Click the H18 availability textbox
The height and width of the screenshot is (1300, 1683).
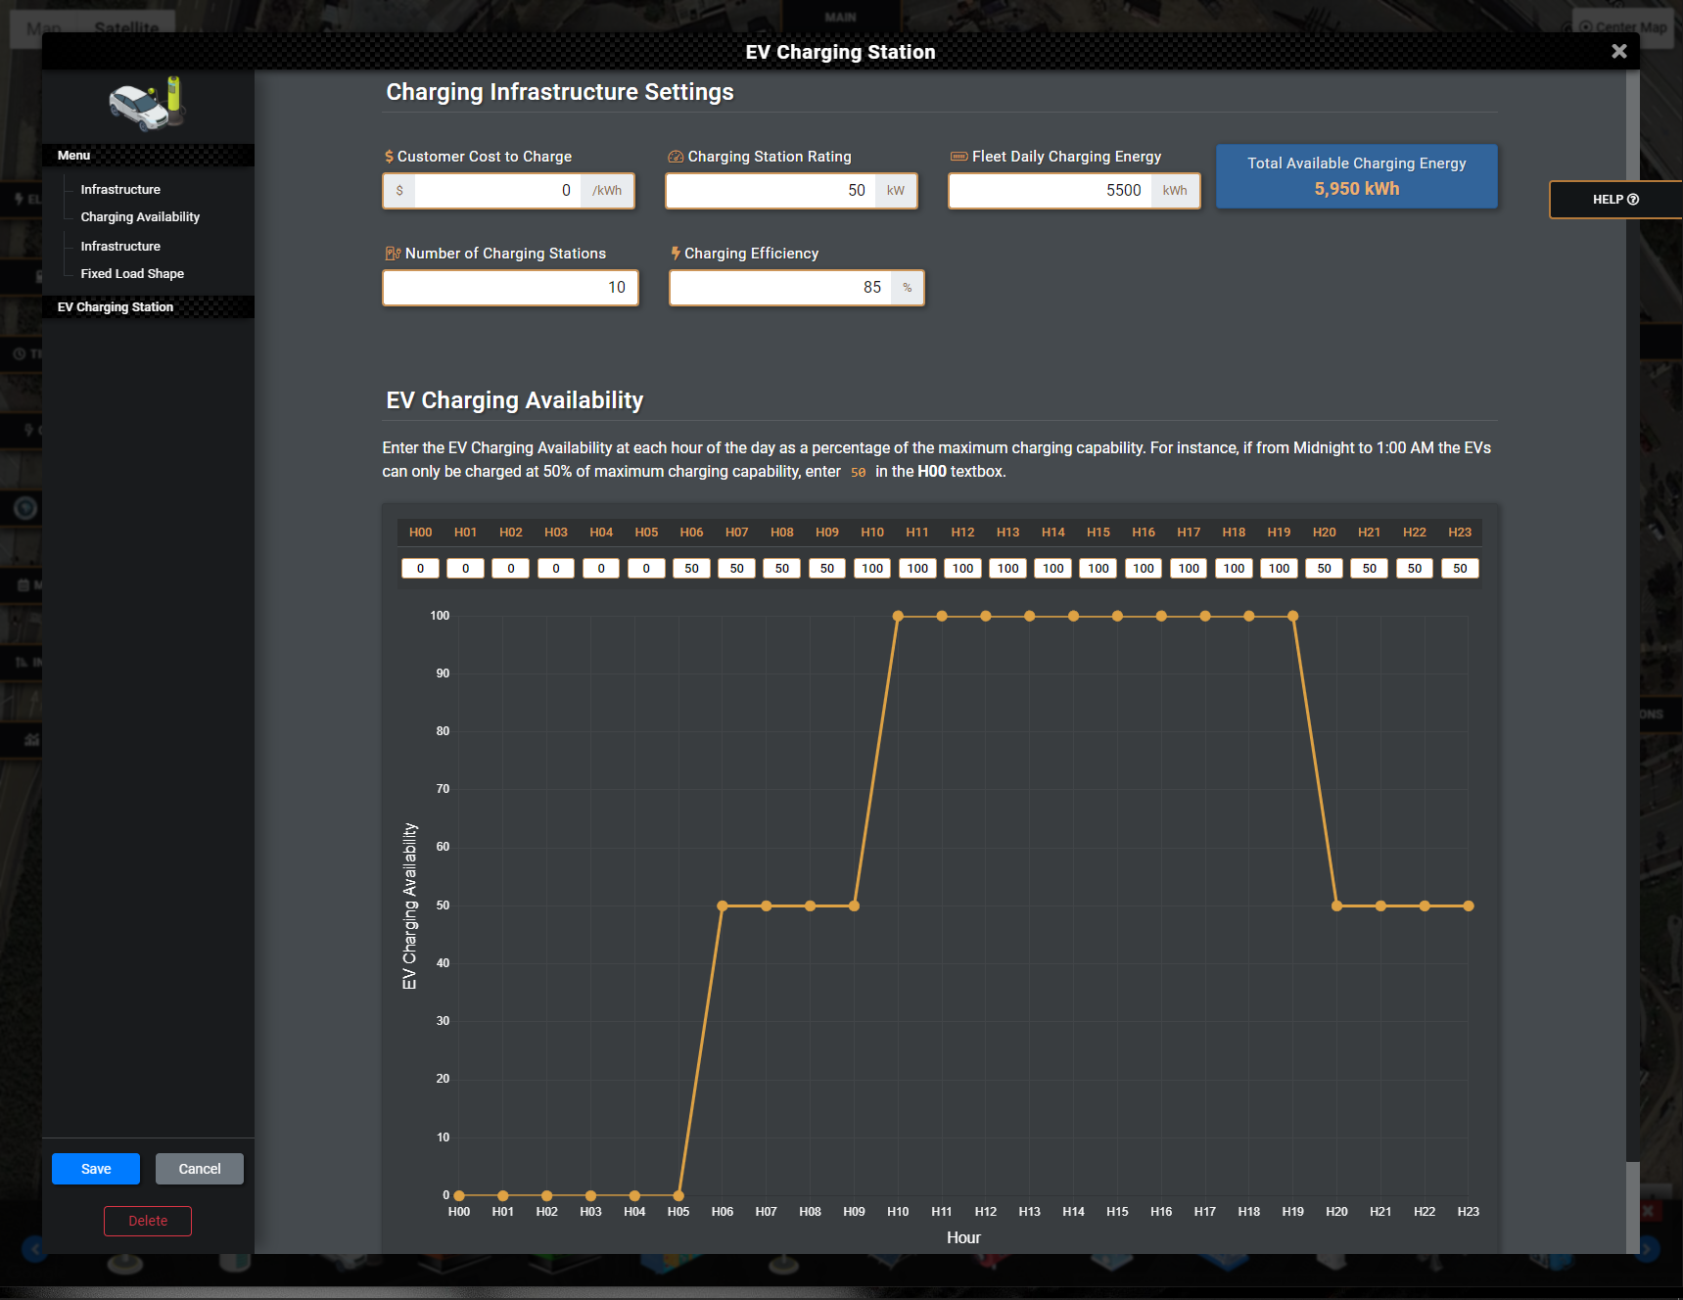coord(1234,569)
